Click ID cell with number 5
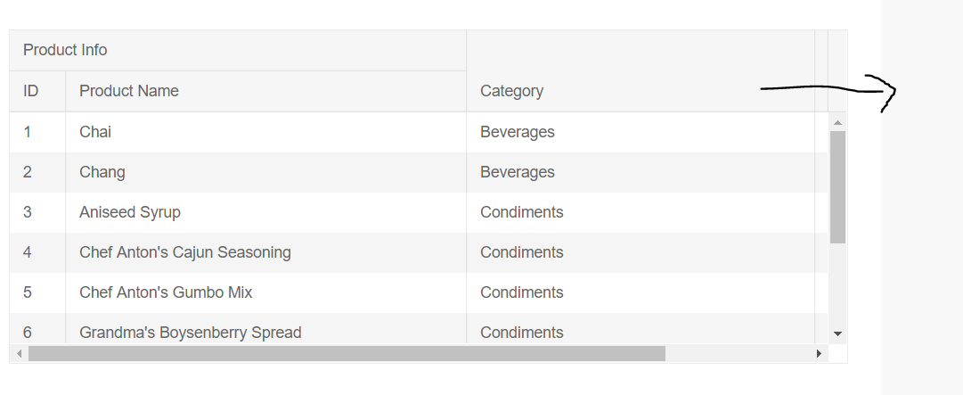The height and width of the screenshot is (395, 963). [37, 292]
